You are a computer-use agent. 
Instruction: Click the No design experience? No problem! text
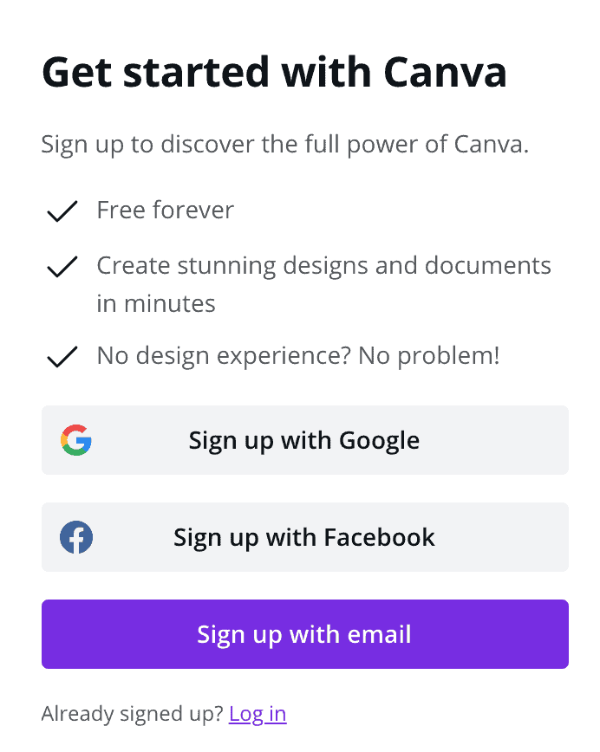(x=297, y=355)
